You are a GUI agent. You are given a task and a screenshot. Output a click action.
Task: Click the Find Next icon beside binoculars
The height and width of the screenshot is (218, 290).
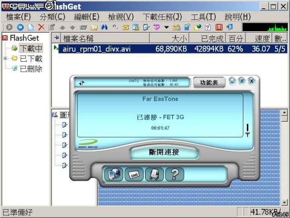(115, 27)
